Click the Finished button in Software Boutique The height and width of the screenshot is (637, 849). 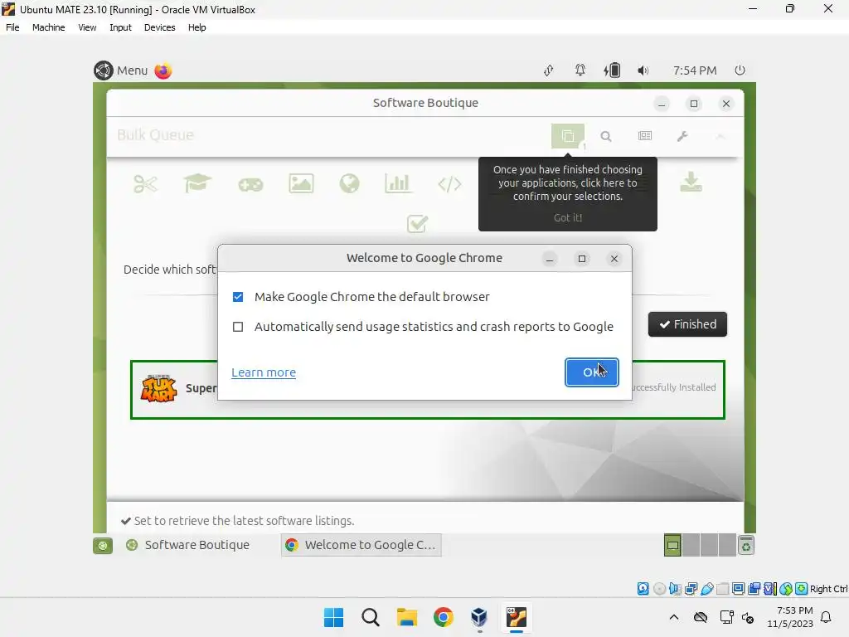click(687, 324)
